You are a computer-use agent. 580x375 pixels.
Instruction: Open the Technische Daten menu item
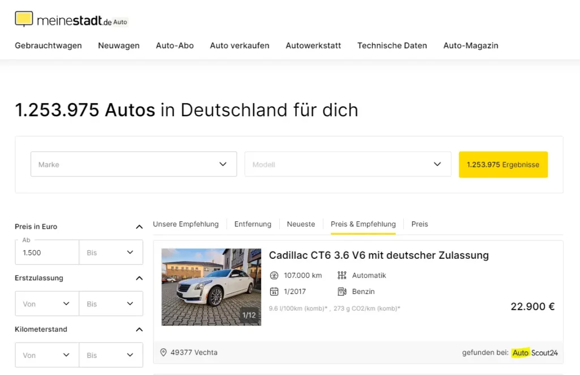[392, 45]
